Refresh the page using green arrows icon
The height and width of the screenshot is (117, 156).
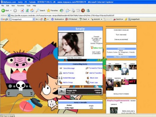[x=27, y=10]
